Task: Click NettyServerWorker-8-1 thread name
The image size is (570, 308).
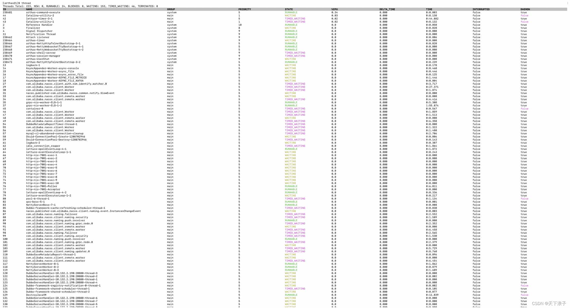Action: click(x=42, y=264)
